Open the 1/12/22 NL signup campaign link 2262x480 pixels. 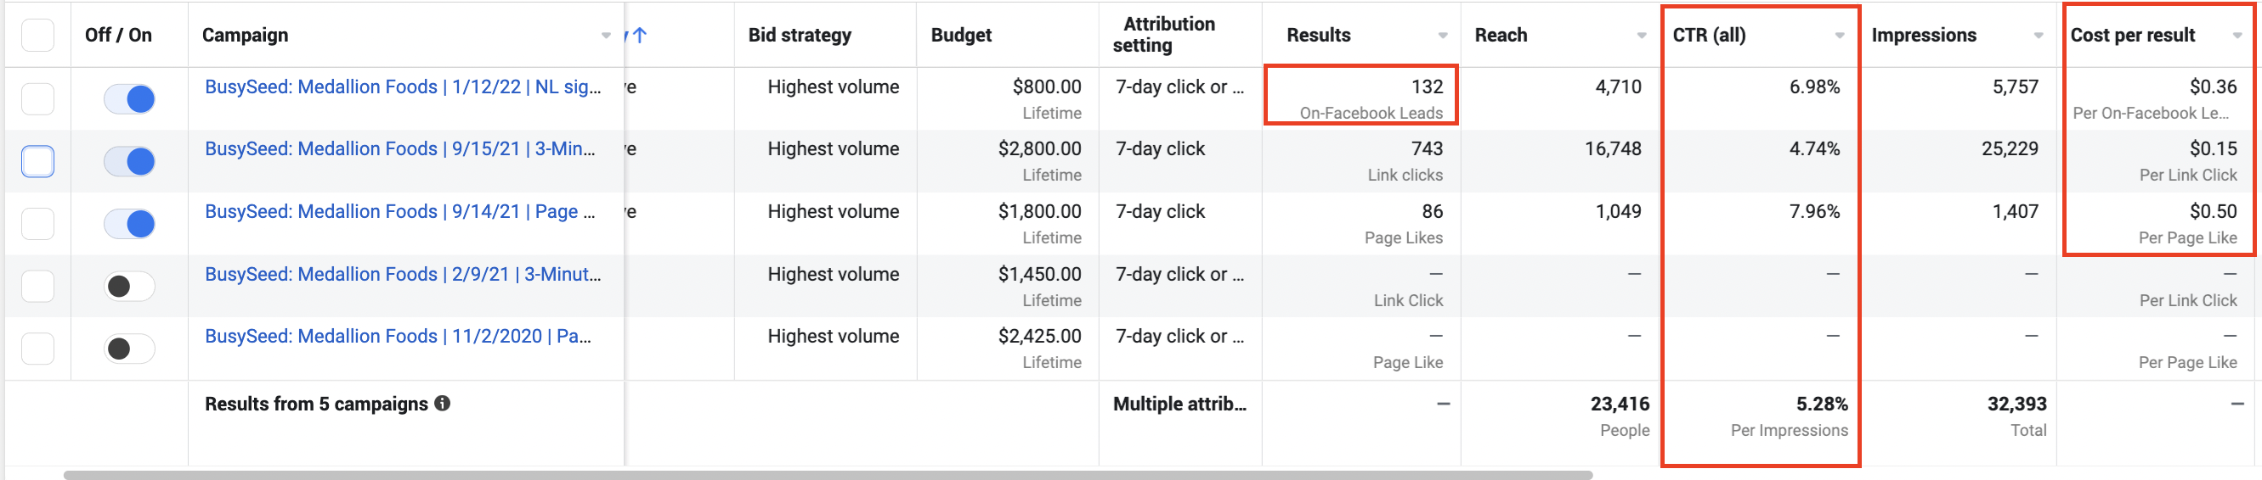click(402, 87)
